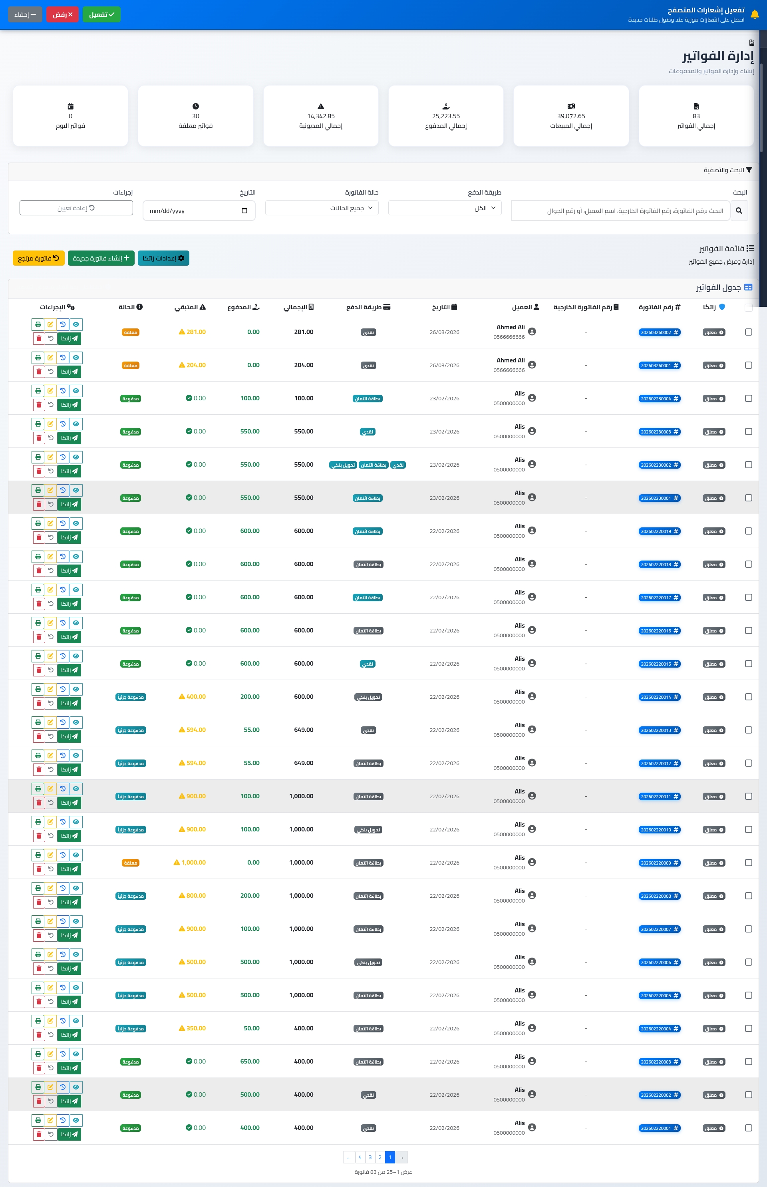Expand the حالة الفاتورة status dropdown
This screenshot has height=1187, width=767.
pyautogui.click(x=322, y=208)
